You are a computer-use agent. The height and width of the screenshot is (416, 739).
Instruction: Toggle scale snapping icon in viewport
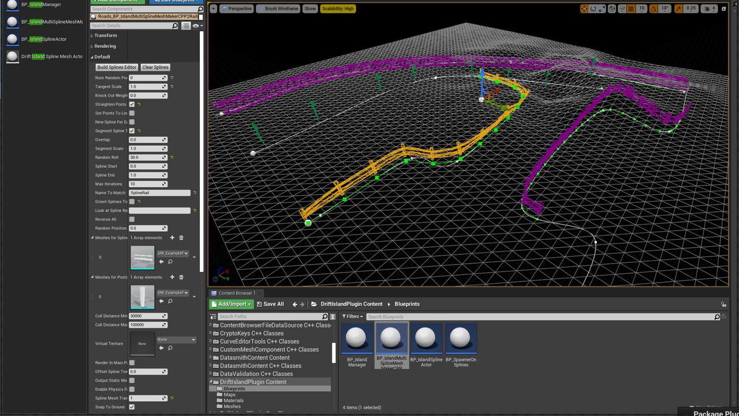[x=678, y=9]
